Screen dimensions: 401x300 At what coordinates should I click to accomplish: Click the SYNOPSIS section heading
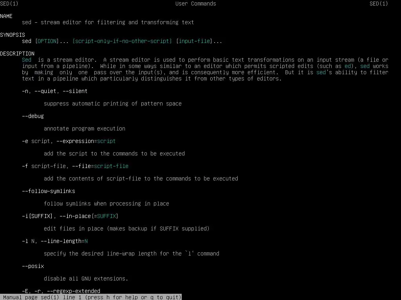pos(13,35)
